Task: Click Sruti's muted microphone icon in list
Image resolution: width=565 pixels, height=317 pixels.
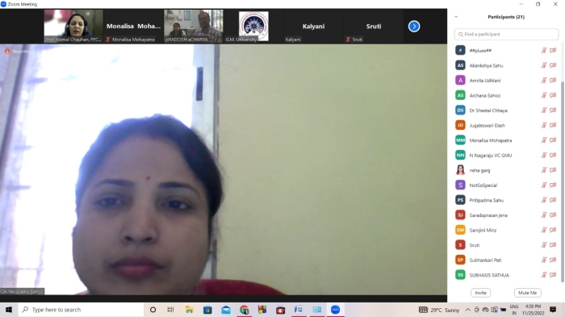Action: [x=544, y=245]
